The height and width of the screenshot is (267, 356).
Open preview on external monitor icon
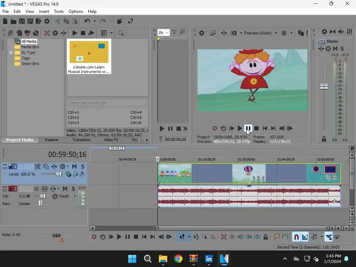pyautogui.click(x=213, y=33)
